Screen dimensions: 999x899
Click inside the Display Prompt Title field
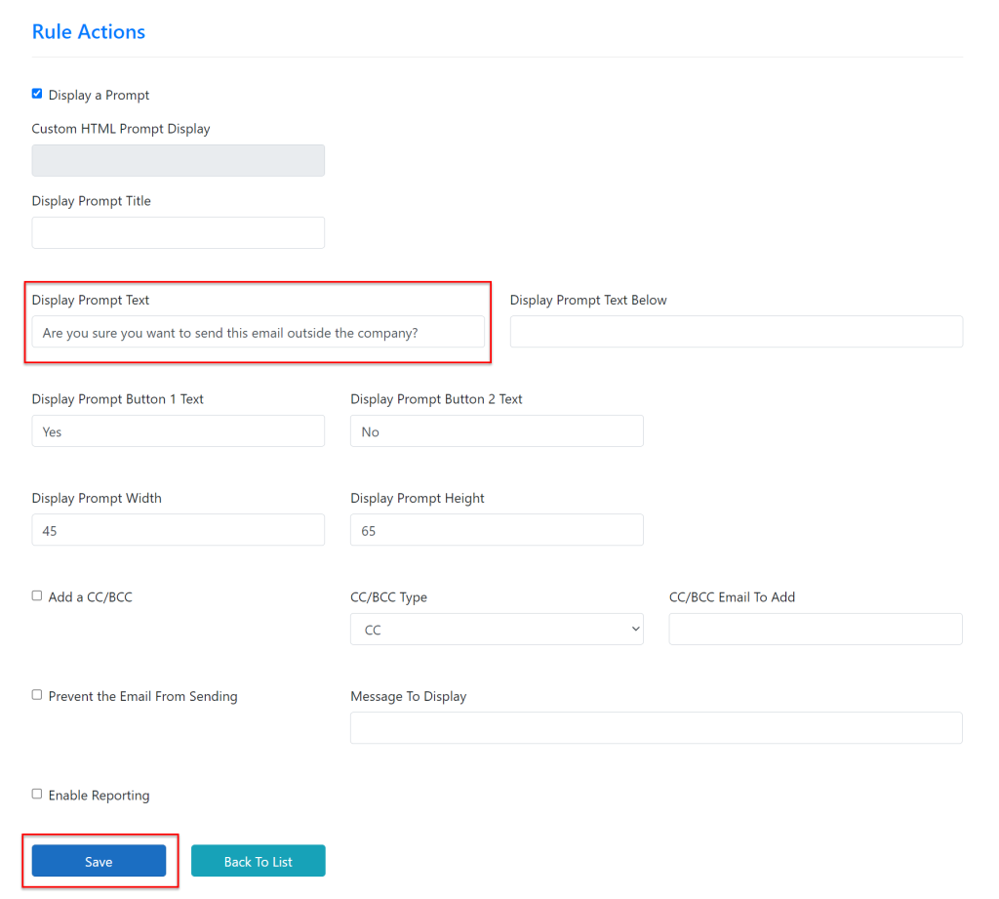tap(178, 232)
